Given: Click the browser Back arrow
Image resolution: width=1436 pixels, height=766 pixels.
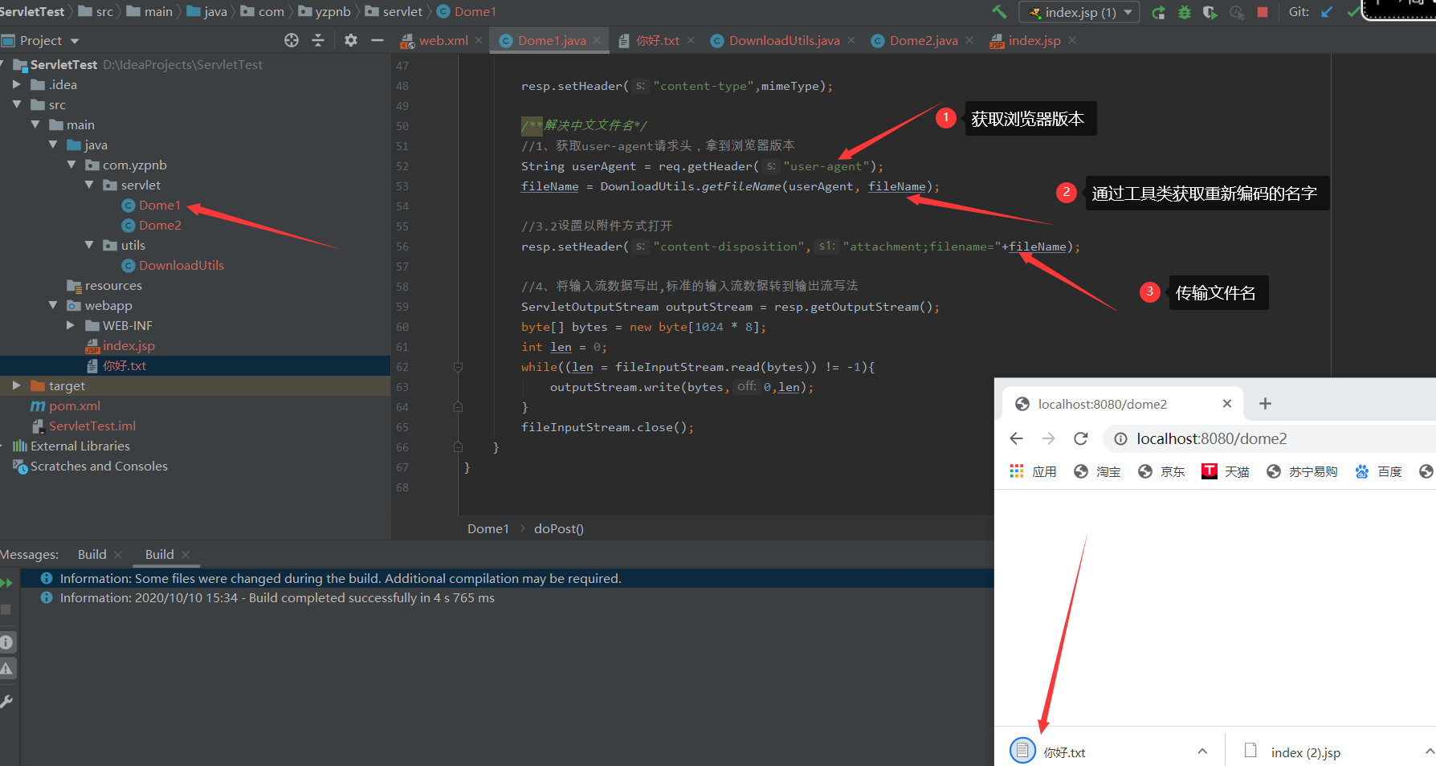Looking at the screenshot, I should tap(1016, 438).
